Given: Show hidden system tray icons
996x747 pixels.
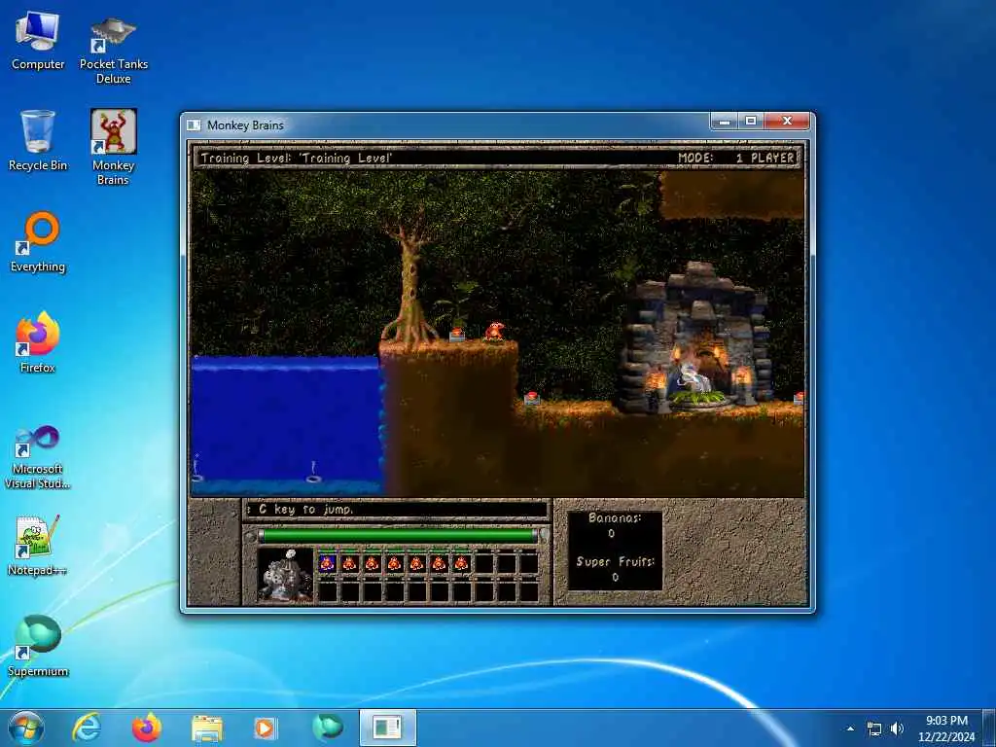Looking at the screenshot, I should click(x=850, y=729).
